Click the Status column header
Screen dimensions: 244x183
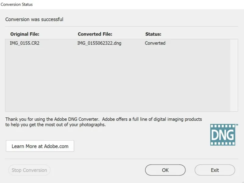[x=153, y=34]
